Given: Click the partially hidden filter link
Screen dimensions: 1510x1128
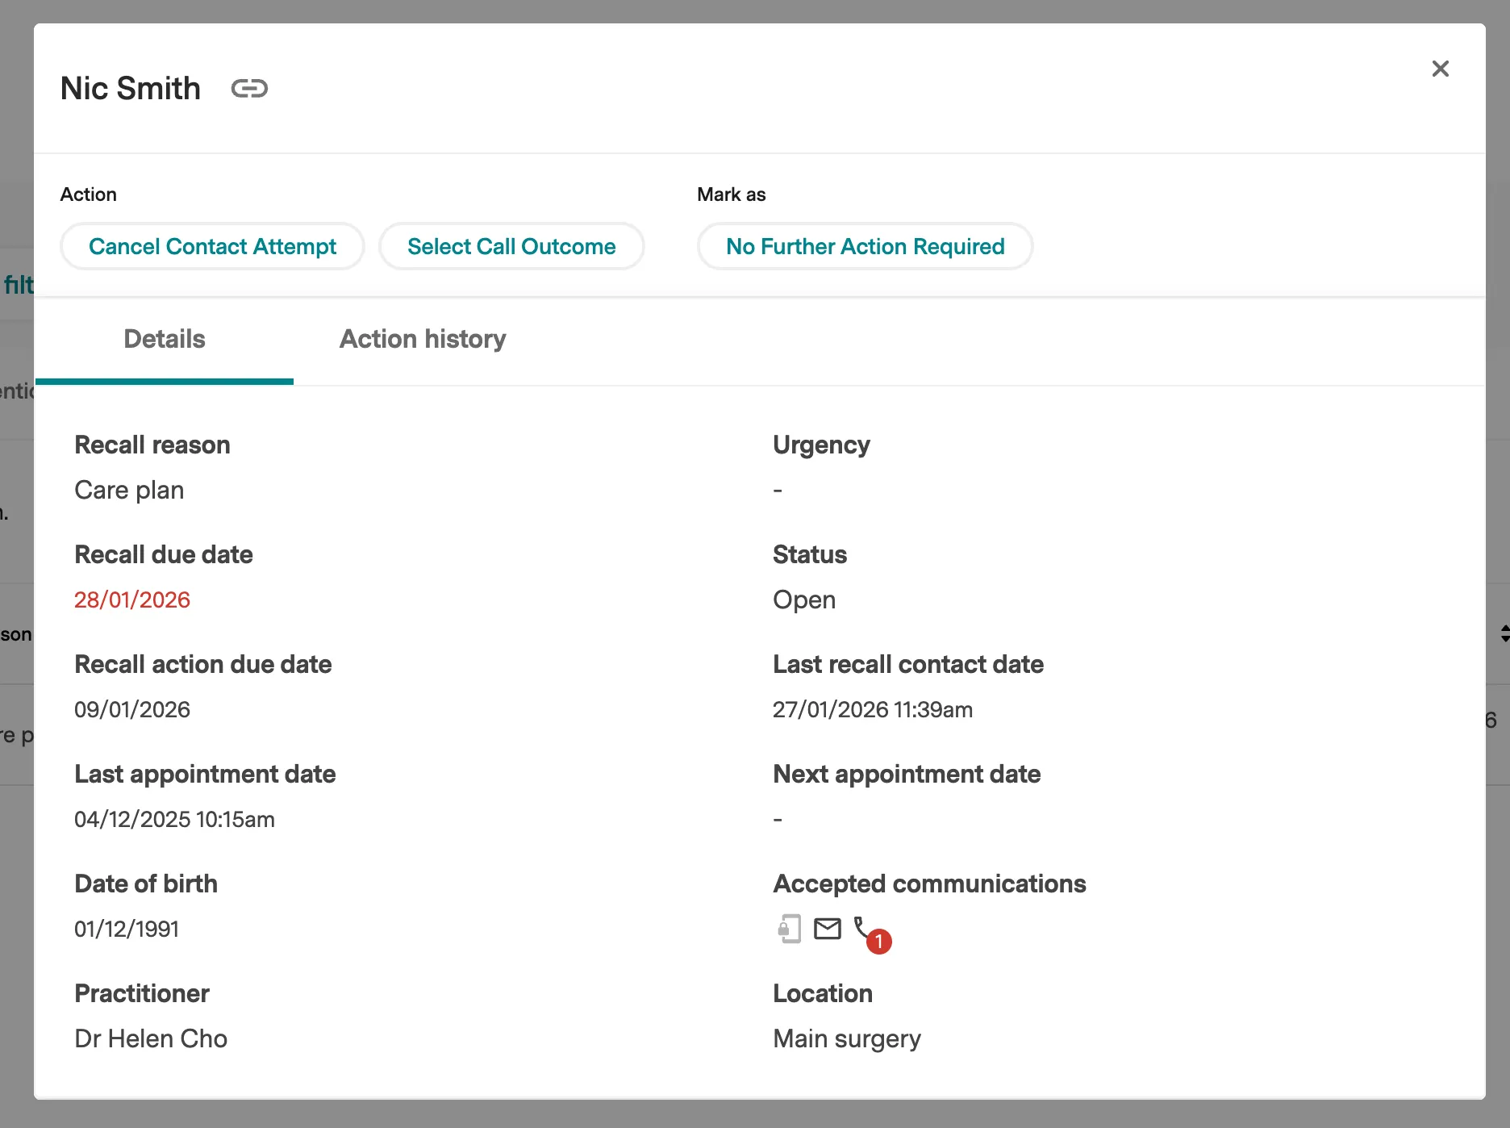Looking at the screenshot, I should 18,285.
